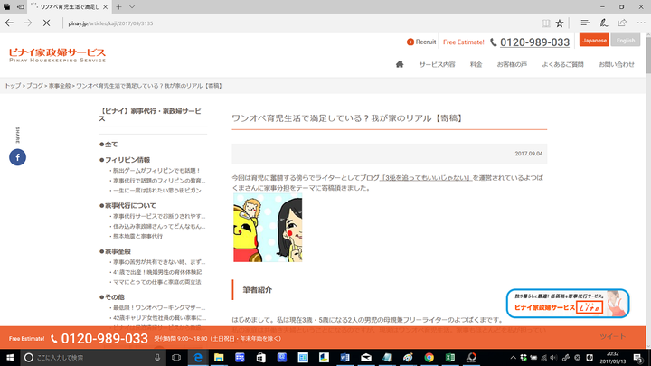The height and width of the screenshot is (366, 651).
Task: Open the web note pen icon
Action: pos(604,23)
